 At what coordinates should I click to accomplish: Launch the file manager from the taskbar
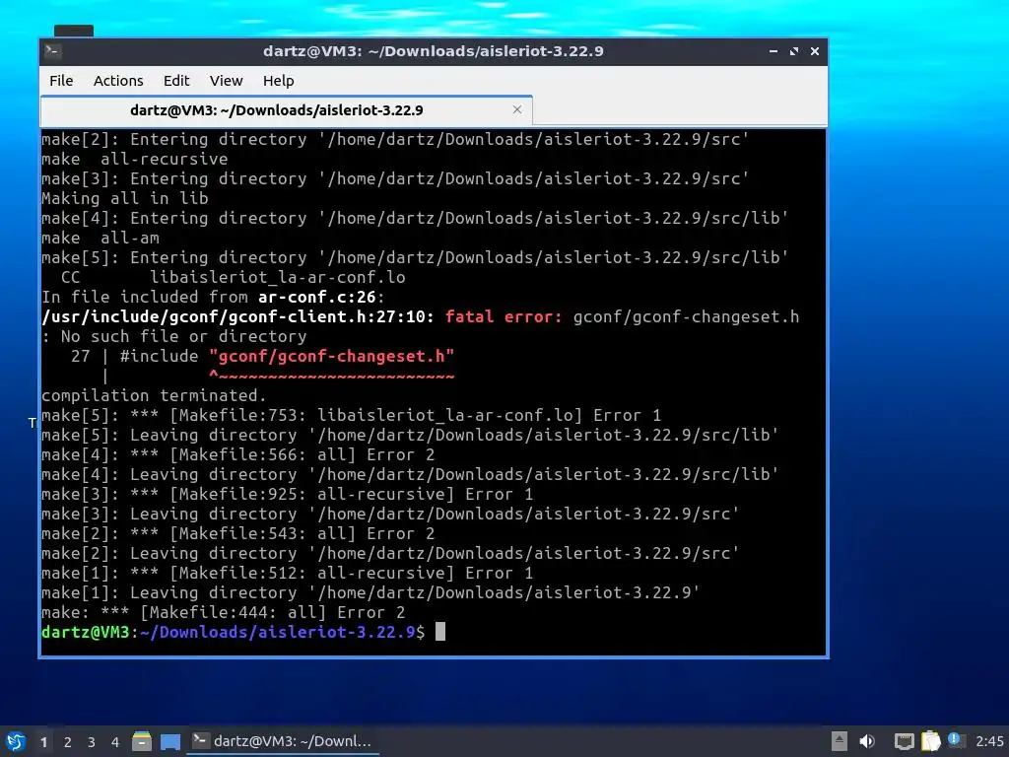click(x=142, y=741)
